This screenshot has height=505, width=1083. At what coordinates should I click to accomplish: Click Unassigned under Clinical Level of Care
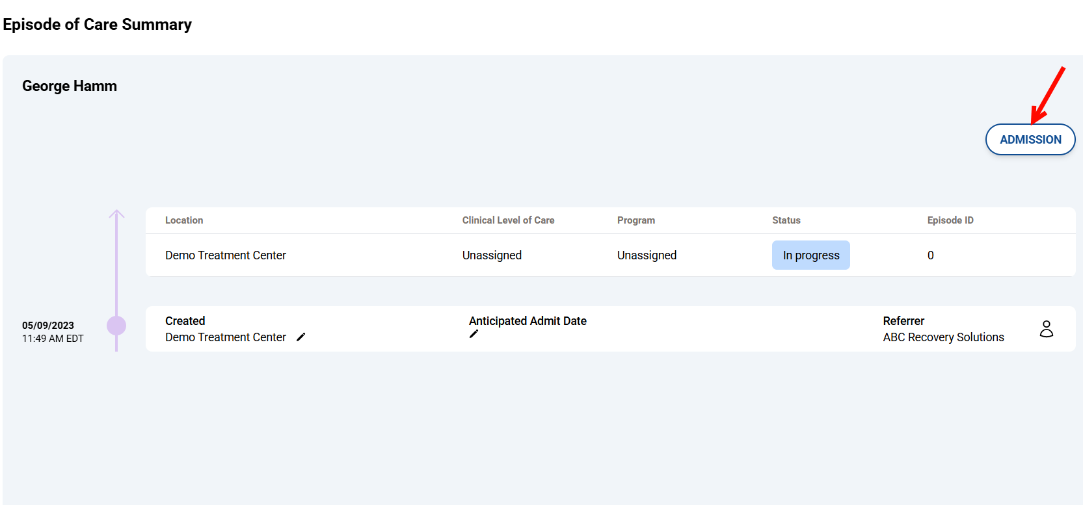(x=492, y=255)
